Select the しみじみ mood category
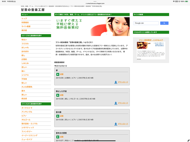 25,63
